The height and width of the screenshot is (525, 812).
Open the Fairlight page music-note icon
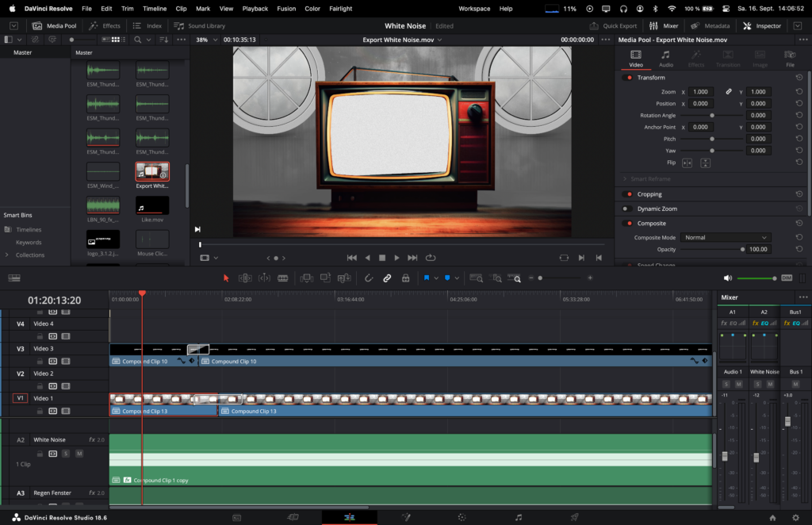tap(519, 517)
